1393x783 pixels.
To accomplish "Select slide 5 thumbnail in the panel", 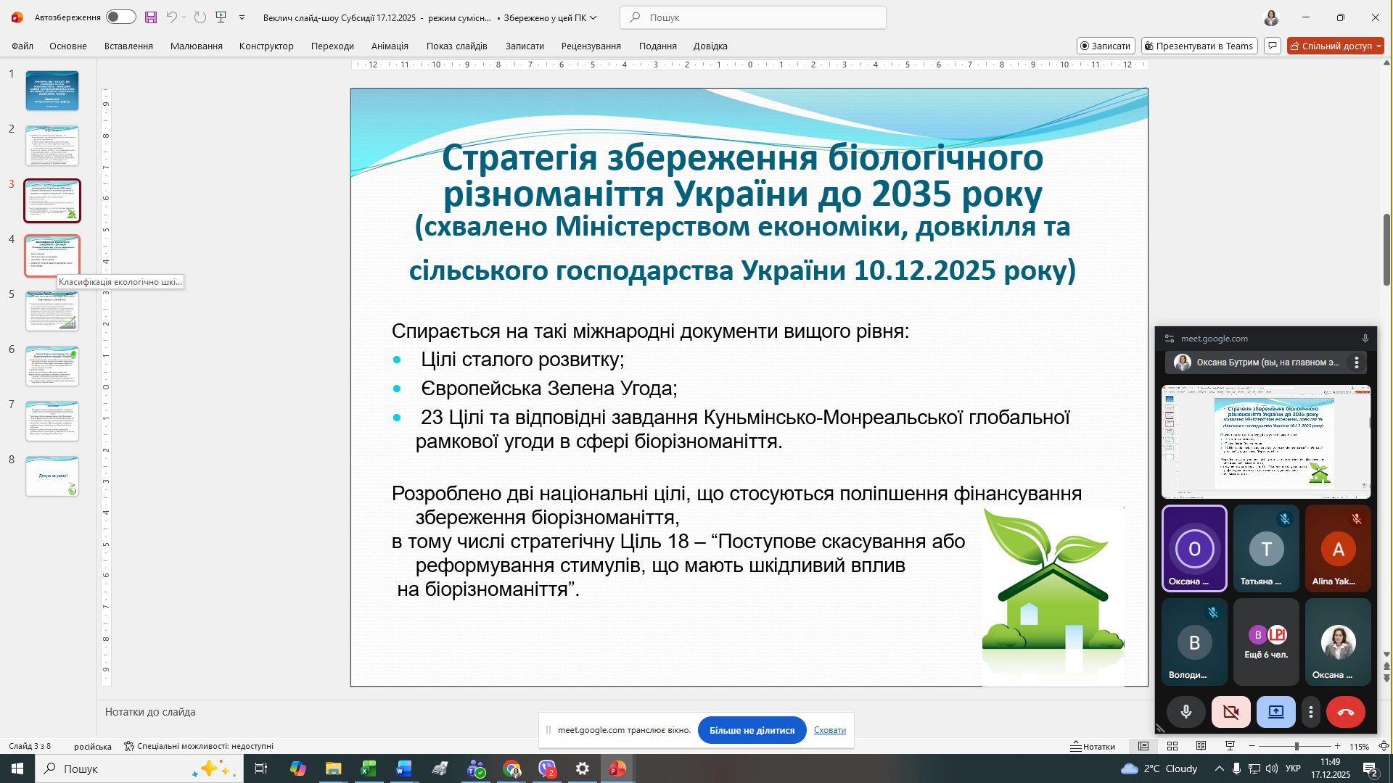I will (52, 311).
